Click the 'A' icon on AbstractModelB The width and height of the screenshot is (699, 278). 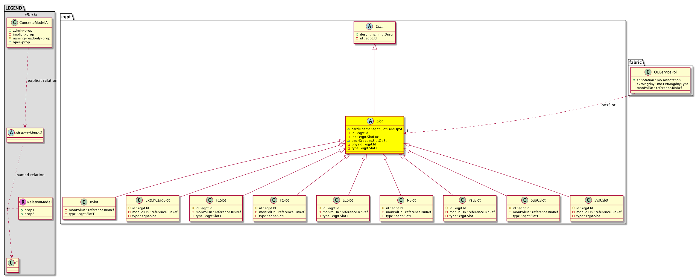(x=11, y=133)
